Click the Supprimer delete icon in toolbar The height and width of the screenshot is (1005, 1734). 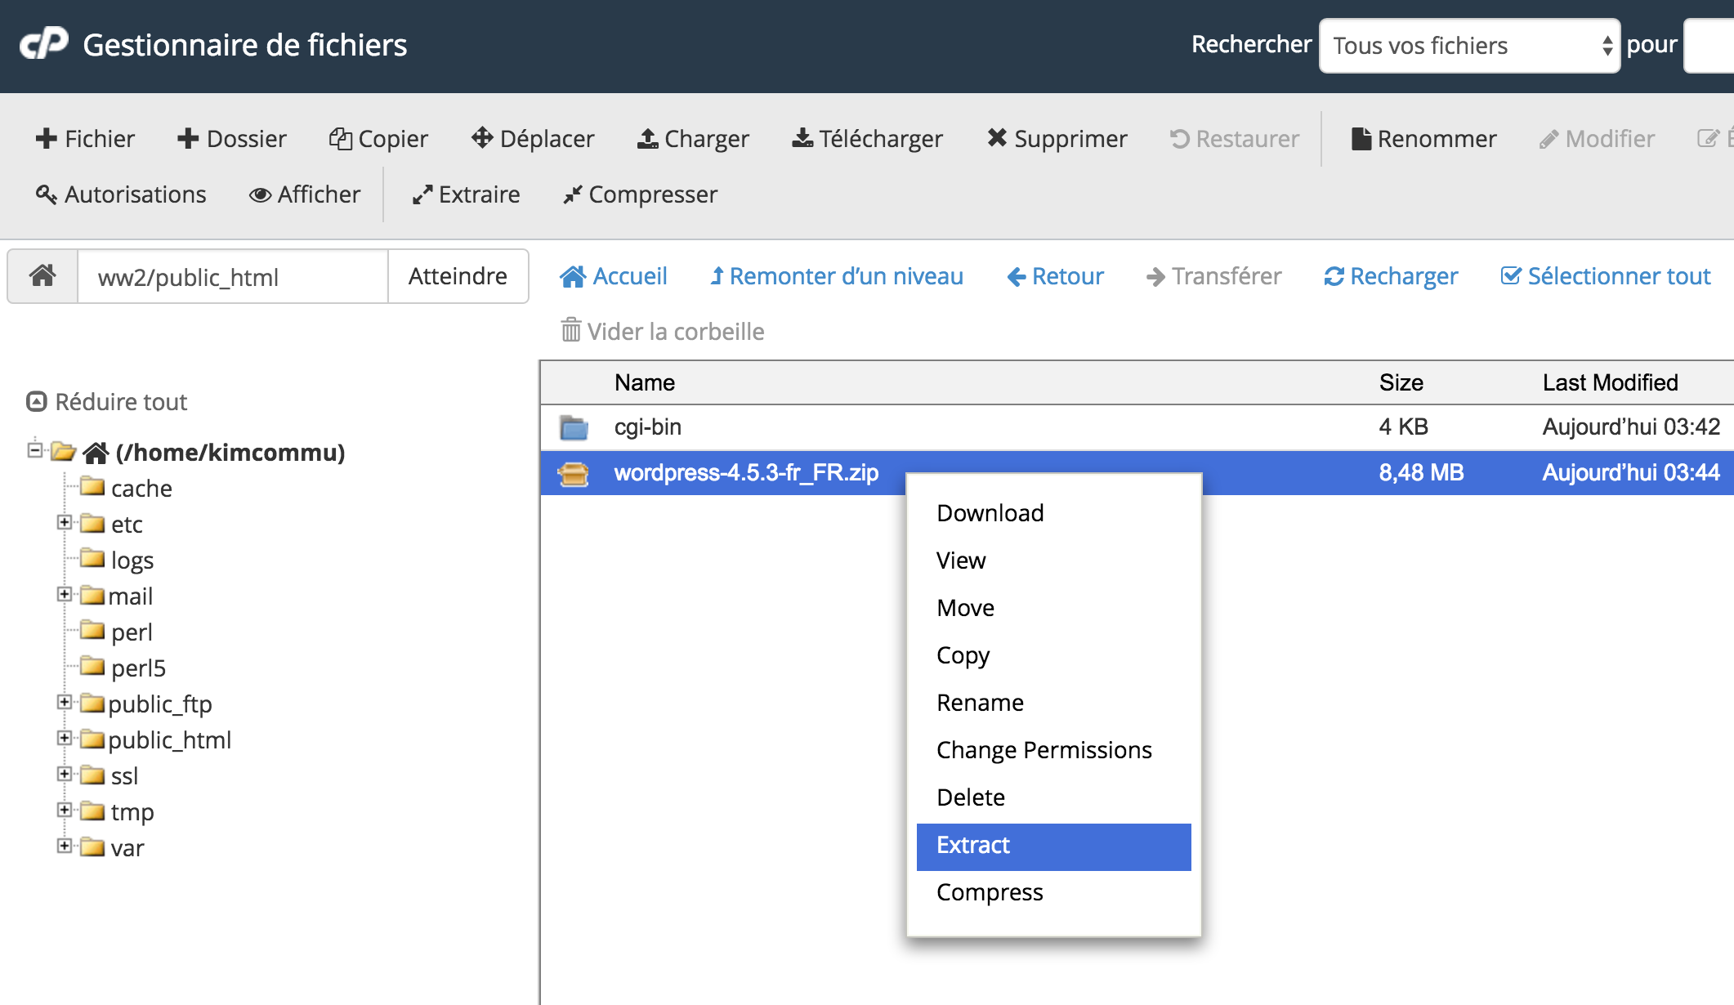[996, 138]
